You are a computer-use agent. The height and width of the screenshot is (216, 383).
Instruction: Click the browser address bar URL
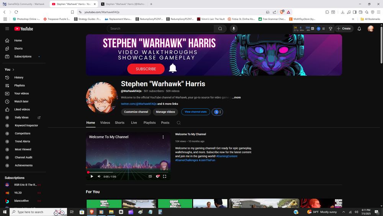pos(102,12)
